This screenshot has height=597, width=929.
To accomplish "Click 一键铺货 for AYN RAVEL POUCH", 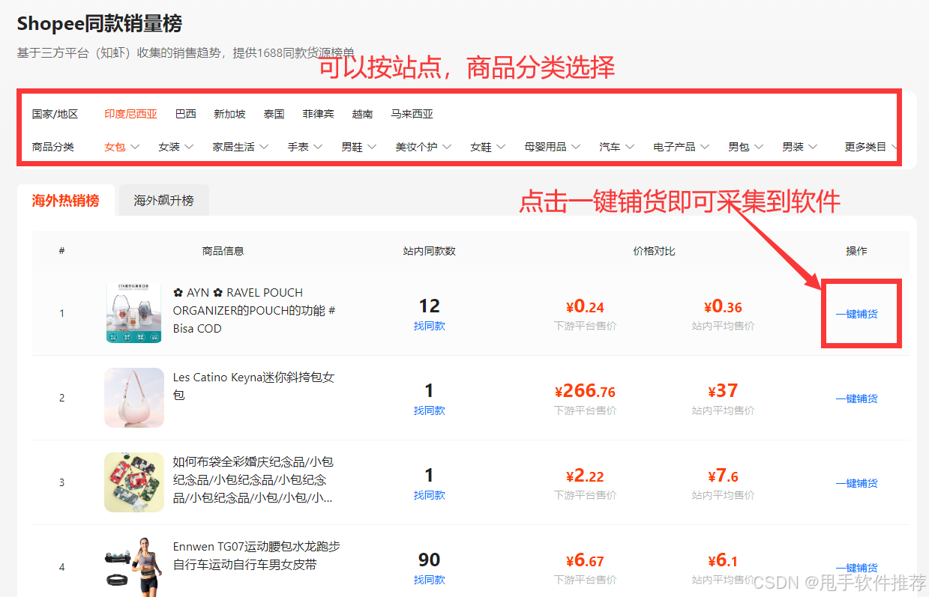I will [856, 314].
